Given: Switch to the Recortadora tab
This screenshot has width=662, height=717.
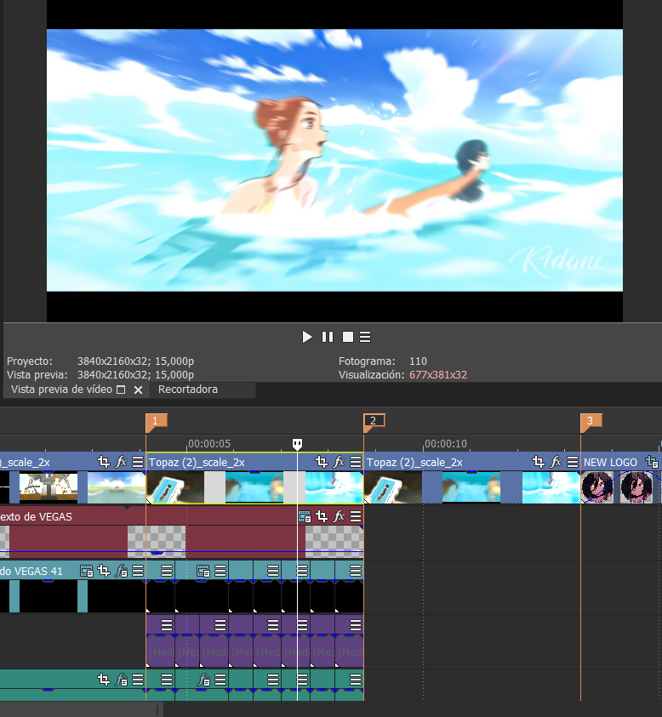Looking at the screenshot, I should click(x=187, y=390).
